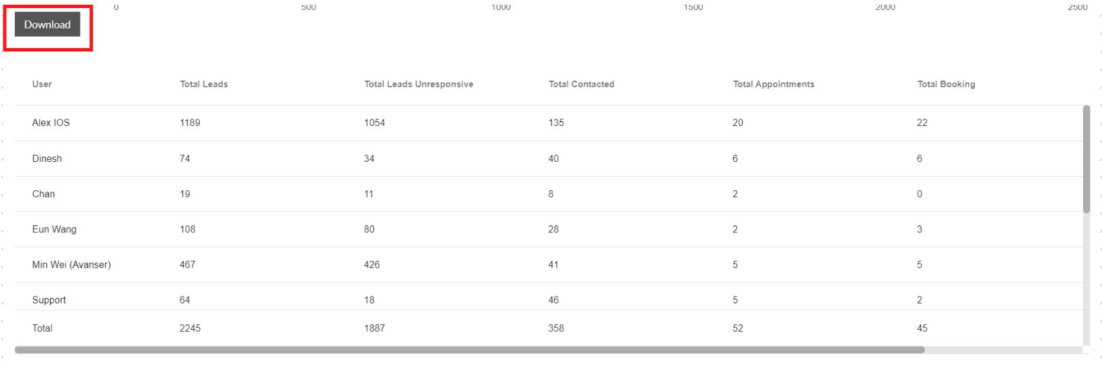Select the Total Booking column header
1102x365 pixels.
(x=945, y=84)
